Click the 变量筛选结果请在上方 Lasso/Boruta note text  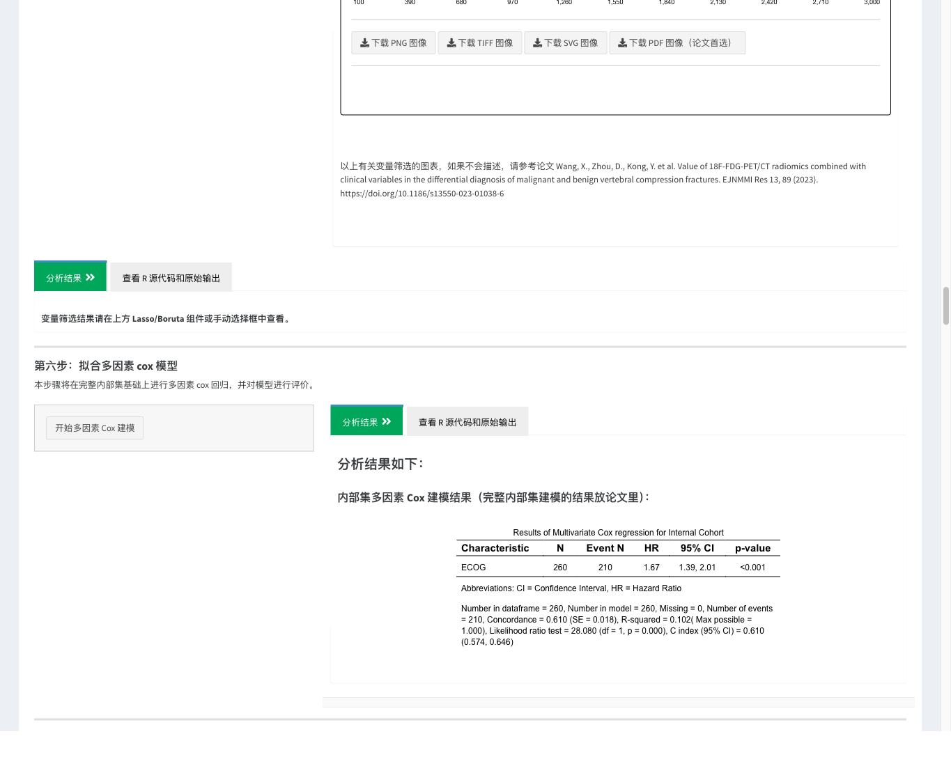[x=167, y=318]
